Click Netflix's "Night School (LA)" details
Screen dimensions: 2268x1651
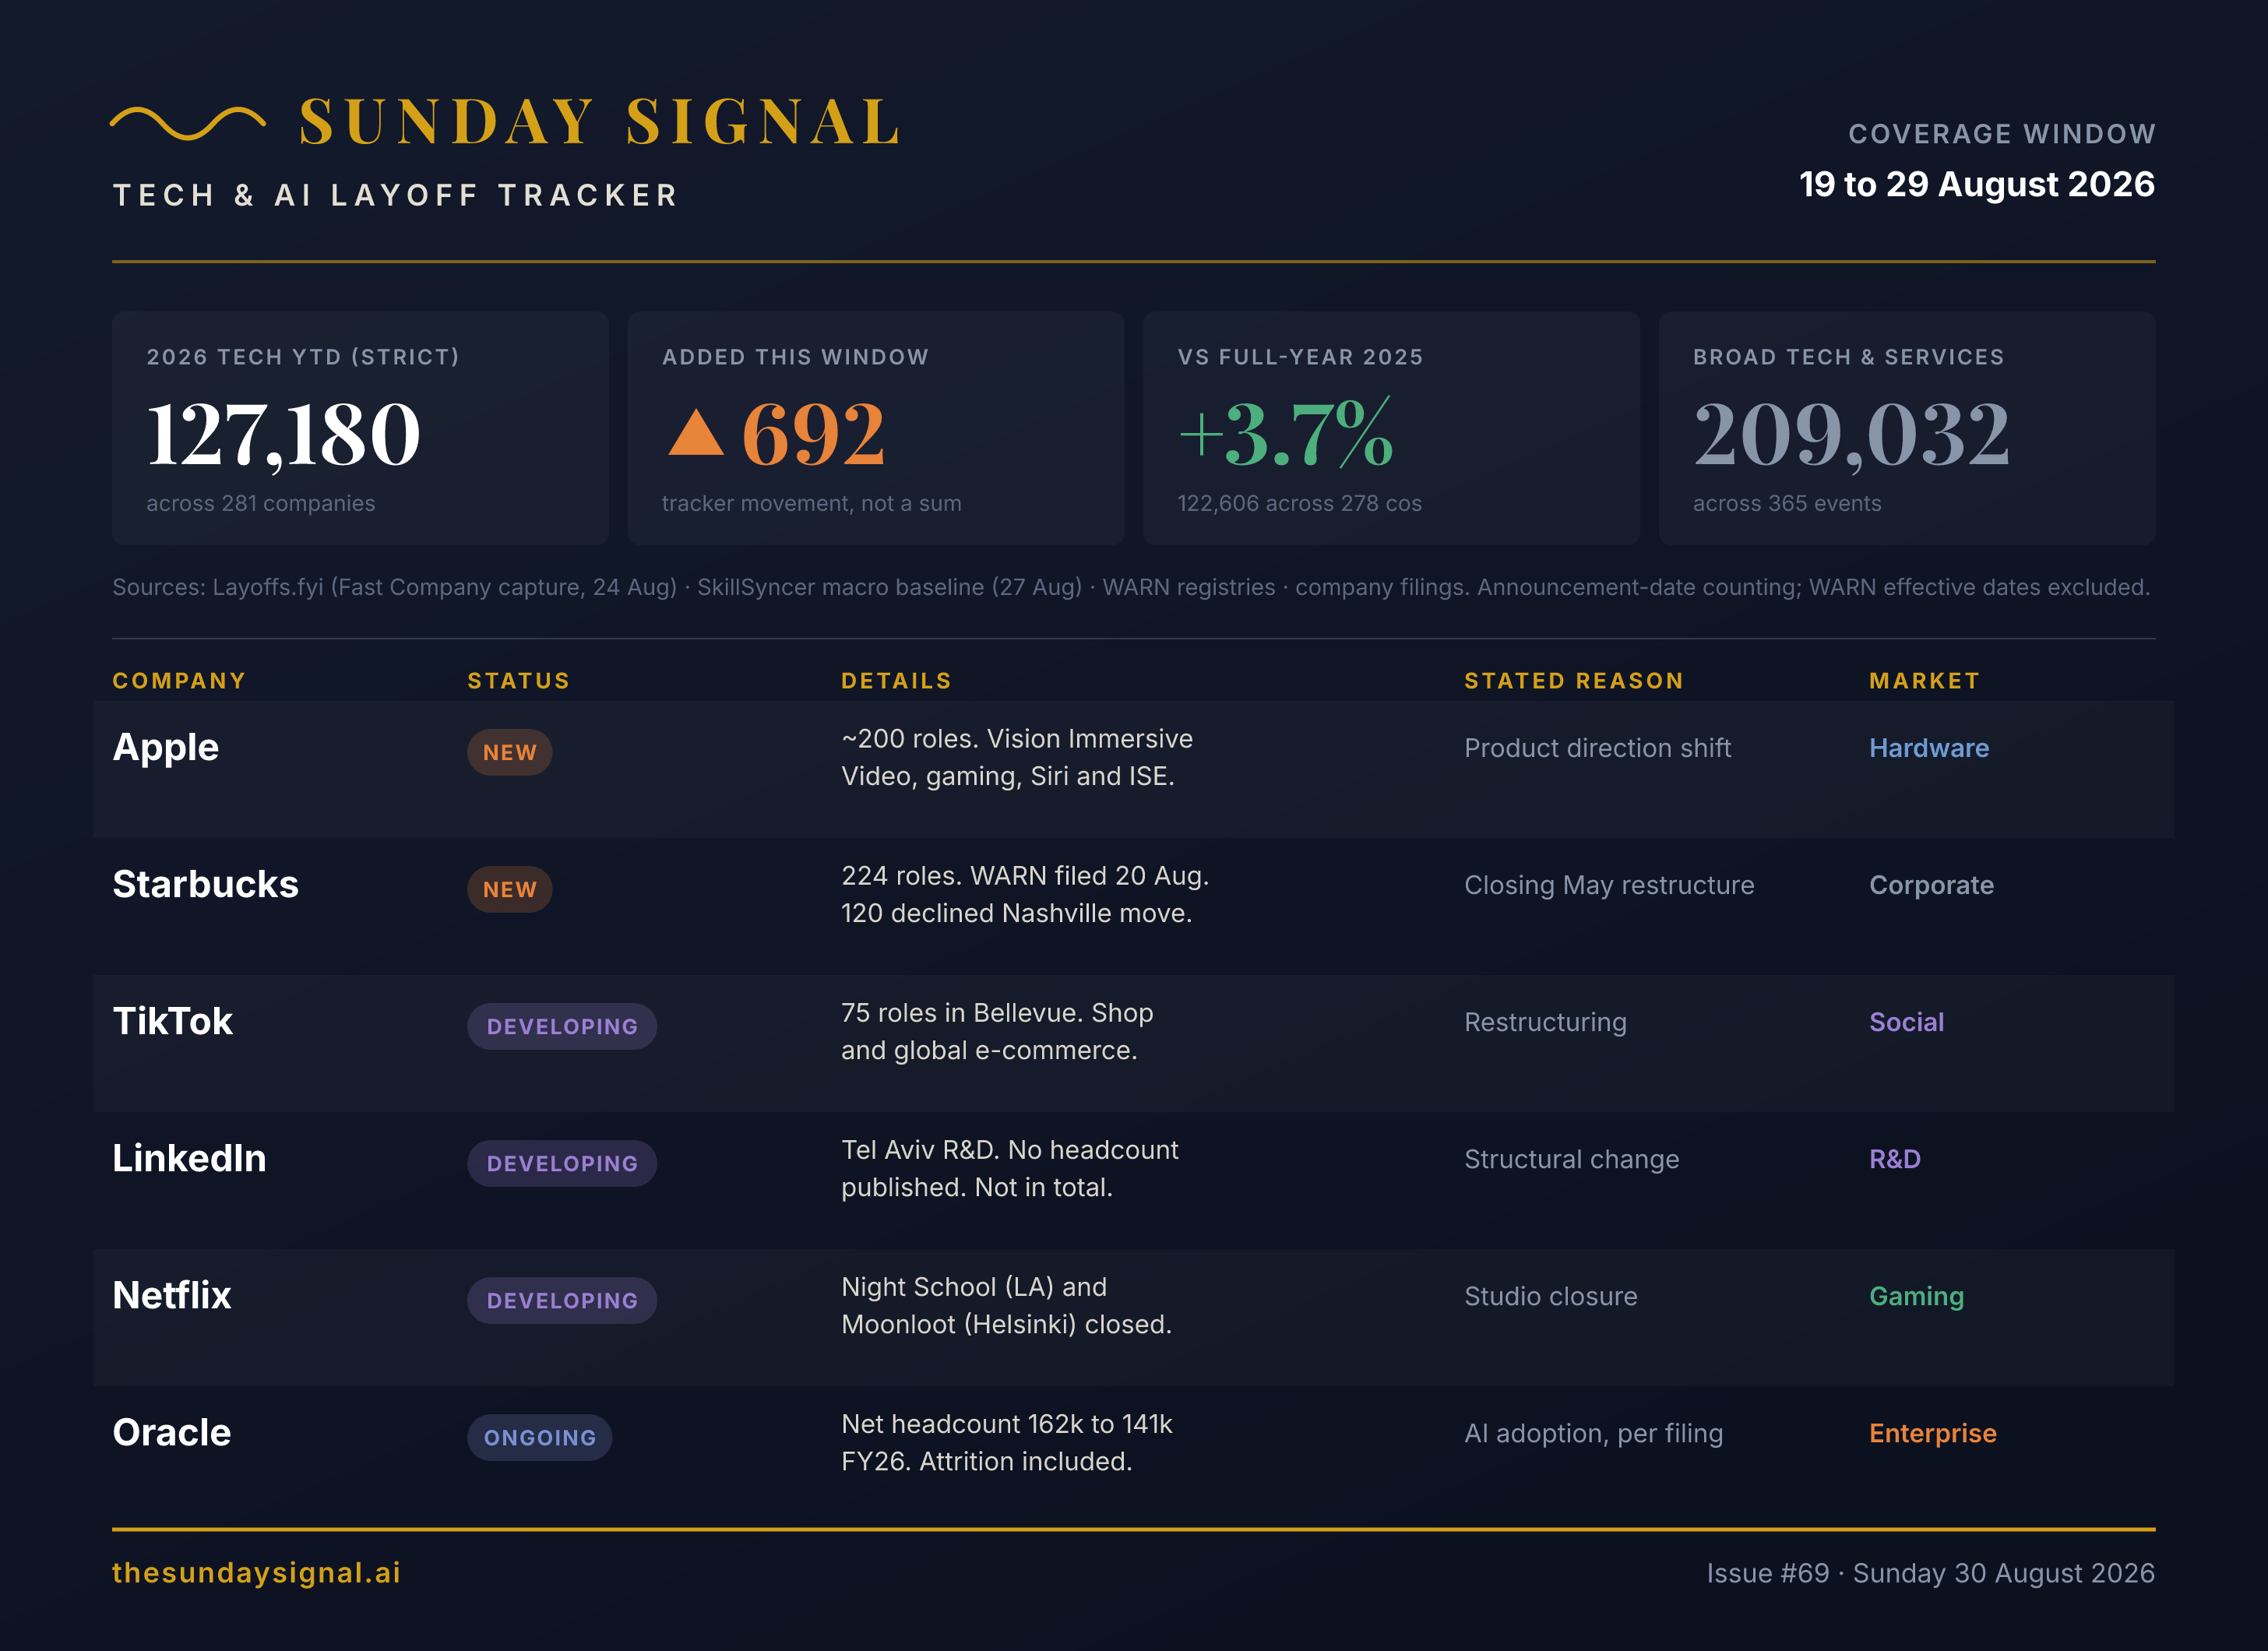click(x=1006, y=1305)
